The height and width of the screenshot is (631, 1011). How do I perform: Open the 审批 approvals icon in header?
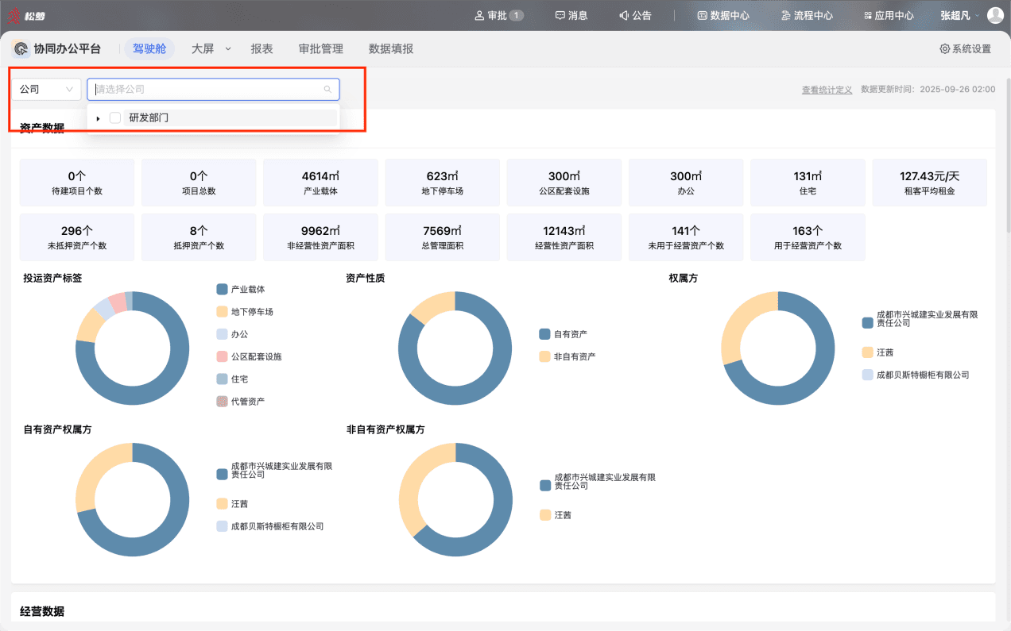point(479,15)
